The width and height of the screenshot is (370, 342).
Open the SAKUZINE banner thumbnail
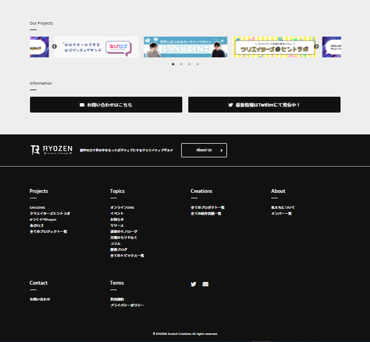click(186, 47)
